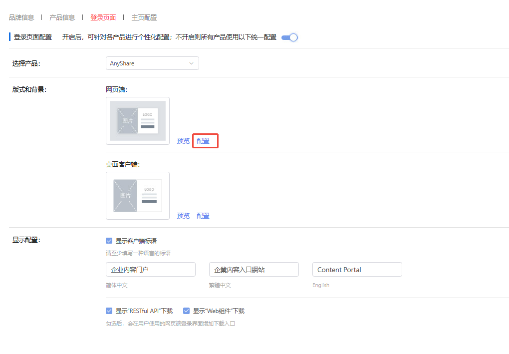Image resolution: width=509 pixels, height=354 pixels.
Task: Switch to the 产品信息 tab
Action: click(62, 17)
